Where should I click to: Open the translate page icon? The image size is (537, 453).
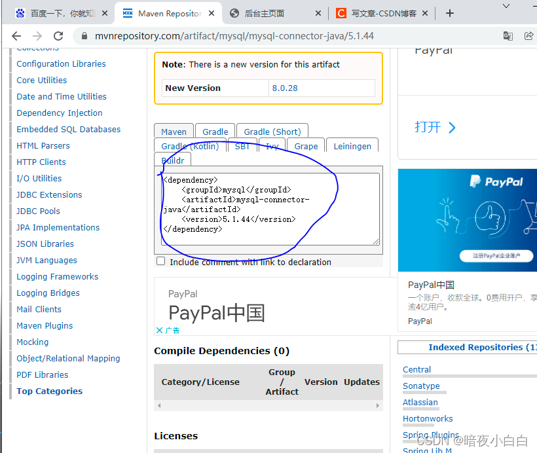[x=508, y=36]
